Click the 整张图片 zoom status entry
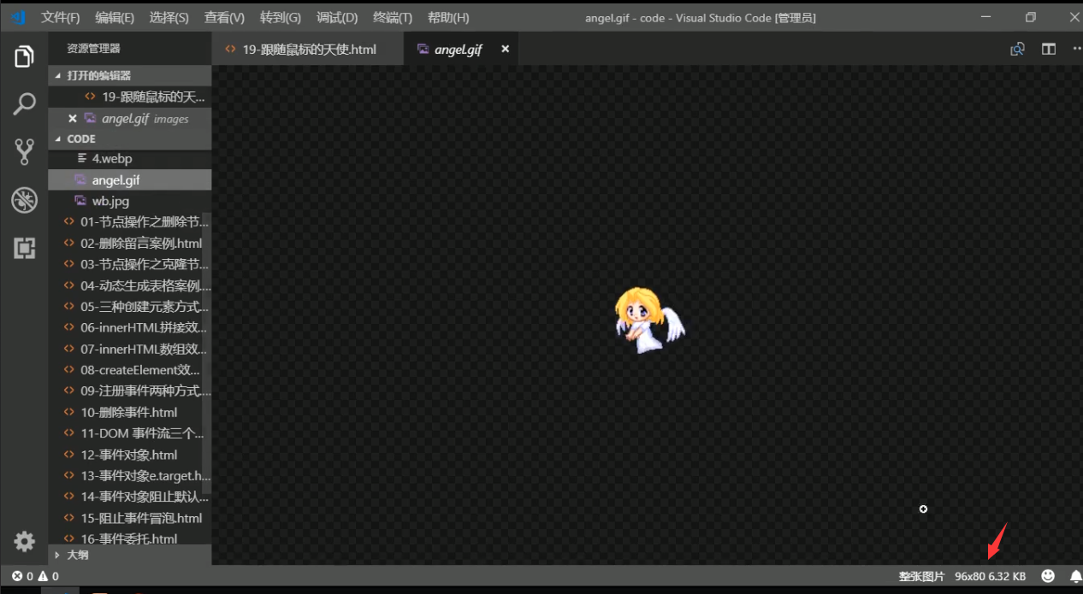 [921, 576]
